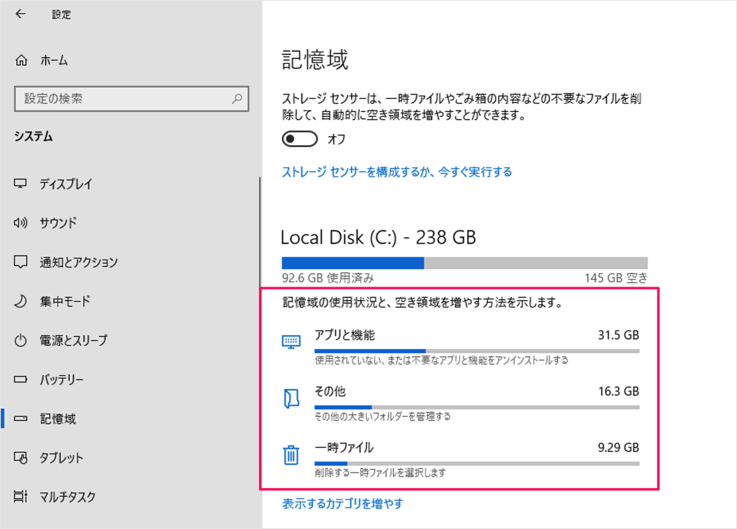Select タブレット from the sidebar
The image size is (737, 529).
[x=61, y=458]
